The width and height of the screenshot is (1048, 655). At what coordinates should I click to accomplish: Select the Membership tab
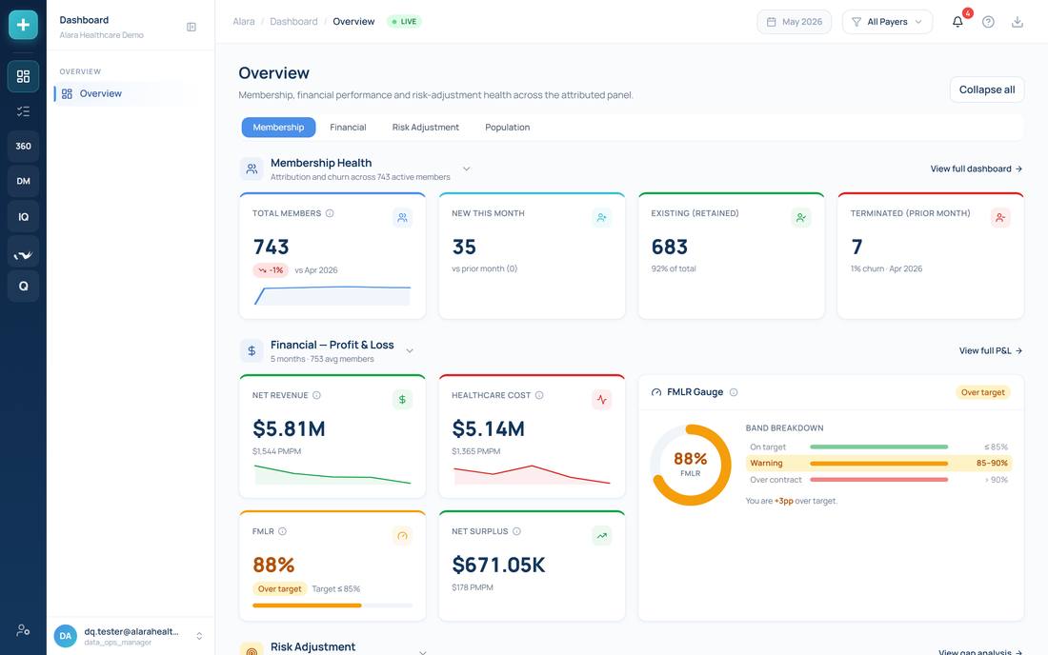click(x=278, y=128)
